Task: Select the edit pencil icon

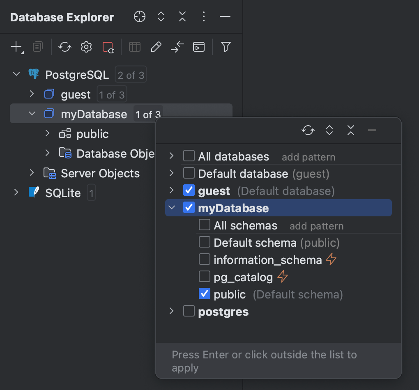Action: tap(156, 47)
